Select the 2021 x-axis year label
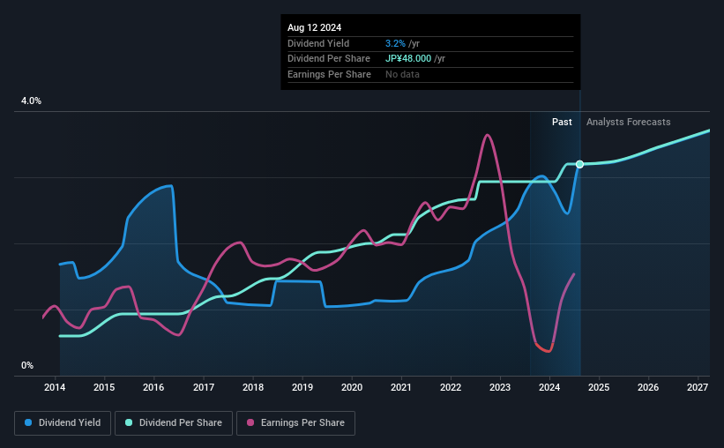This screenshot has height=448, width=724. [x=400, y=387]
